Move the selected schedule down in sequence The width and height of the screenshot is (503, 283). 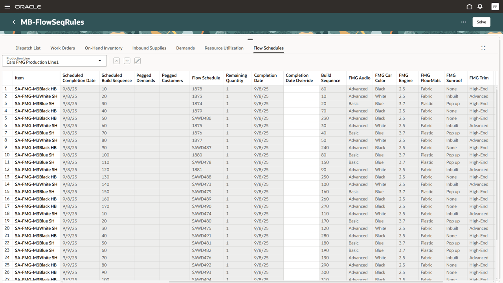click(127, 61)
